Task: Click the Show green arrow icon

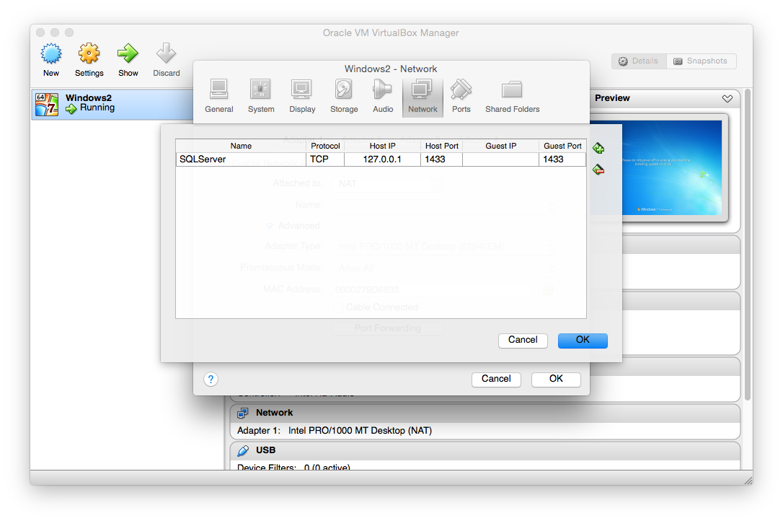Action: click(x=128, y=53)
